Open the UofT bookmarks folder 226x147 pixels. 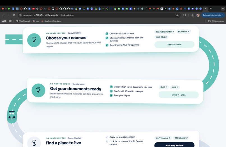pos(4,21)
